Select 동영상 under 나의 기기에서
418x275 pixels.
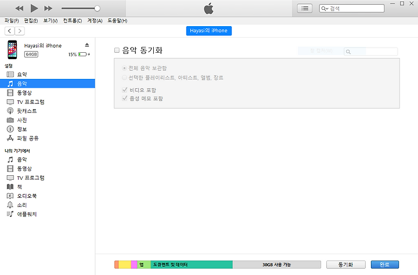click(x=48, y=168)
